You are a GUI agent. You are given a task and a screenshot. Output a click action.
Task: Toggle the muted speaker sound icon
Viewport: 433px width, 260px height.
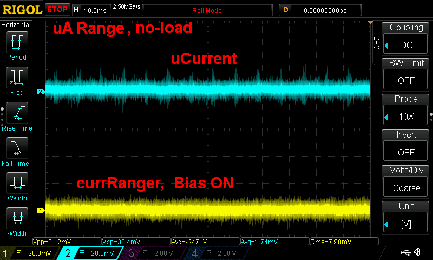(x=419, y=252)
